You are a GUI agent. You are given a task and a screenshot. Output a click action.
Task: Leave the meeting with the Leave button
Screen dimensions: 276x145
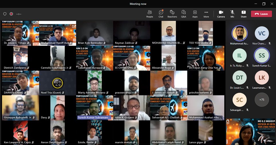coord(261,14)
